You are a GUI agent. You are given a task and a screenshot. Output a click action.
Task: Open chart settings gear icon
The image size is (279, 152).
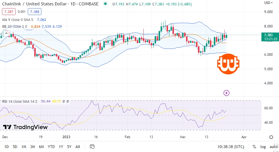(x=271, y=137)
